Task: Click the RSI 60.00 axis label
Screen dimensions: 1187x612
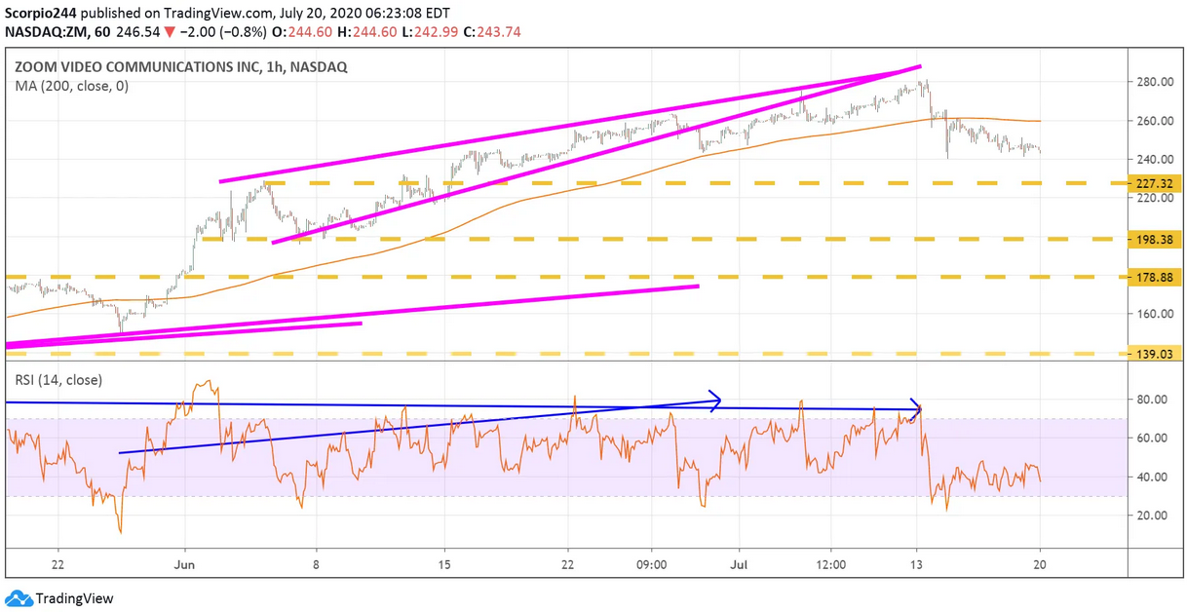Action: pyautogui.click(x=1150, y=439)
